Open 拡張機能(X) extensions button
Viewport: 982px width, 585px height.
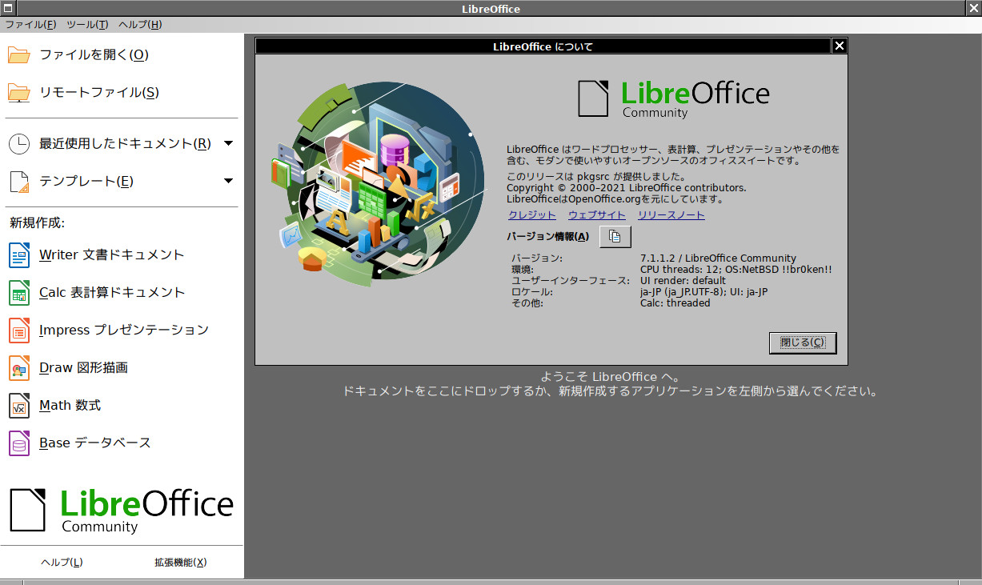(181, 563)
